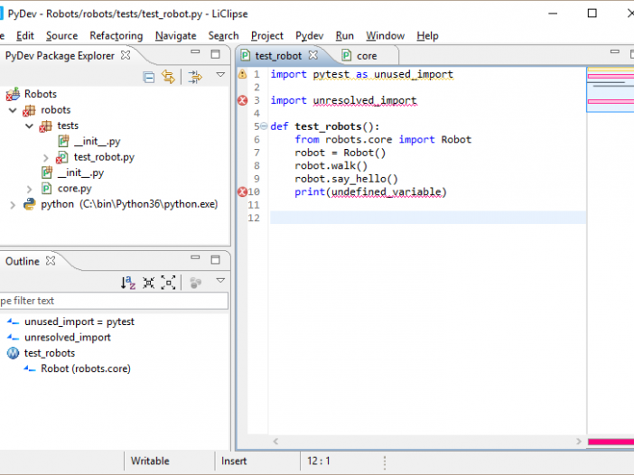The width and height of the screenshot is (634, 475).
Task: Open the Help menu
Action: pyautogui.click(x=427, y=36)
